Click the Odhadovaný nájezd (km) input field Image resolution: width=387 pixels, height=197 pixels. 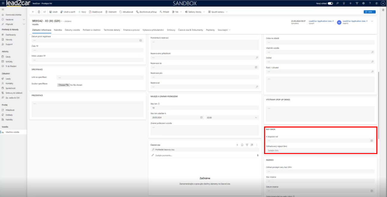[319, 150]
